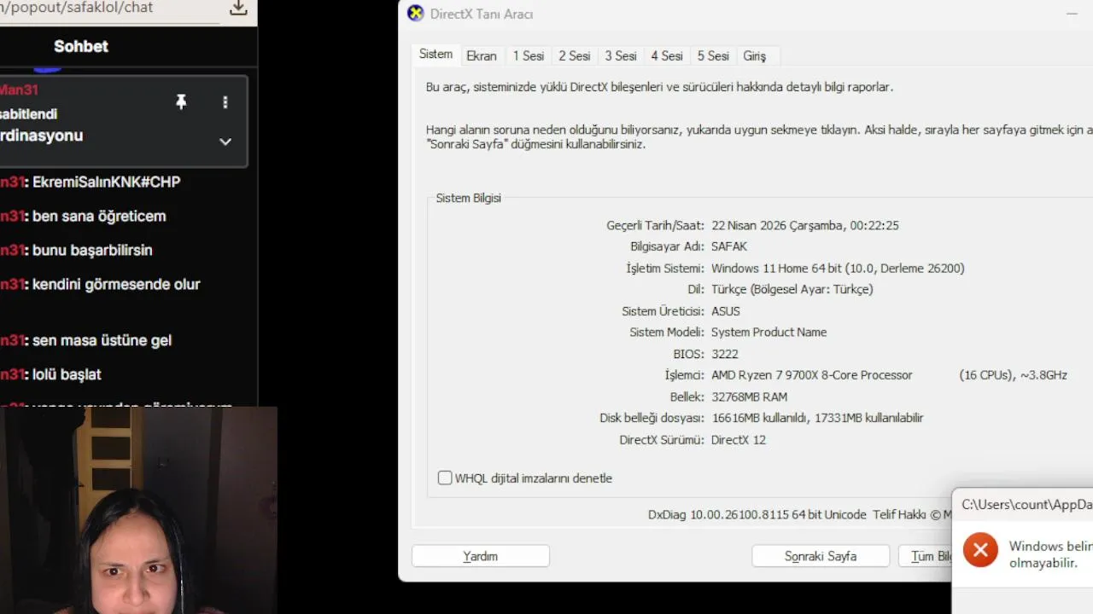
Task: Click the date value "22 Nisan 2026 Çarşamba"
Action: 779,226
